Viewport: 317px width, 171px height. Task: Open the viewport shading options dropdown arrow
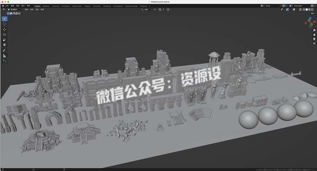315,9
